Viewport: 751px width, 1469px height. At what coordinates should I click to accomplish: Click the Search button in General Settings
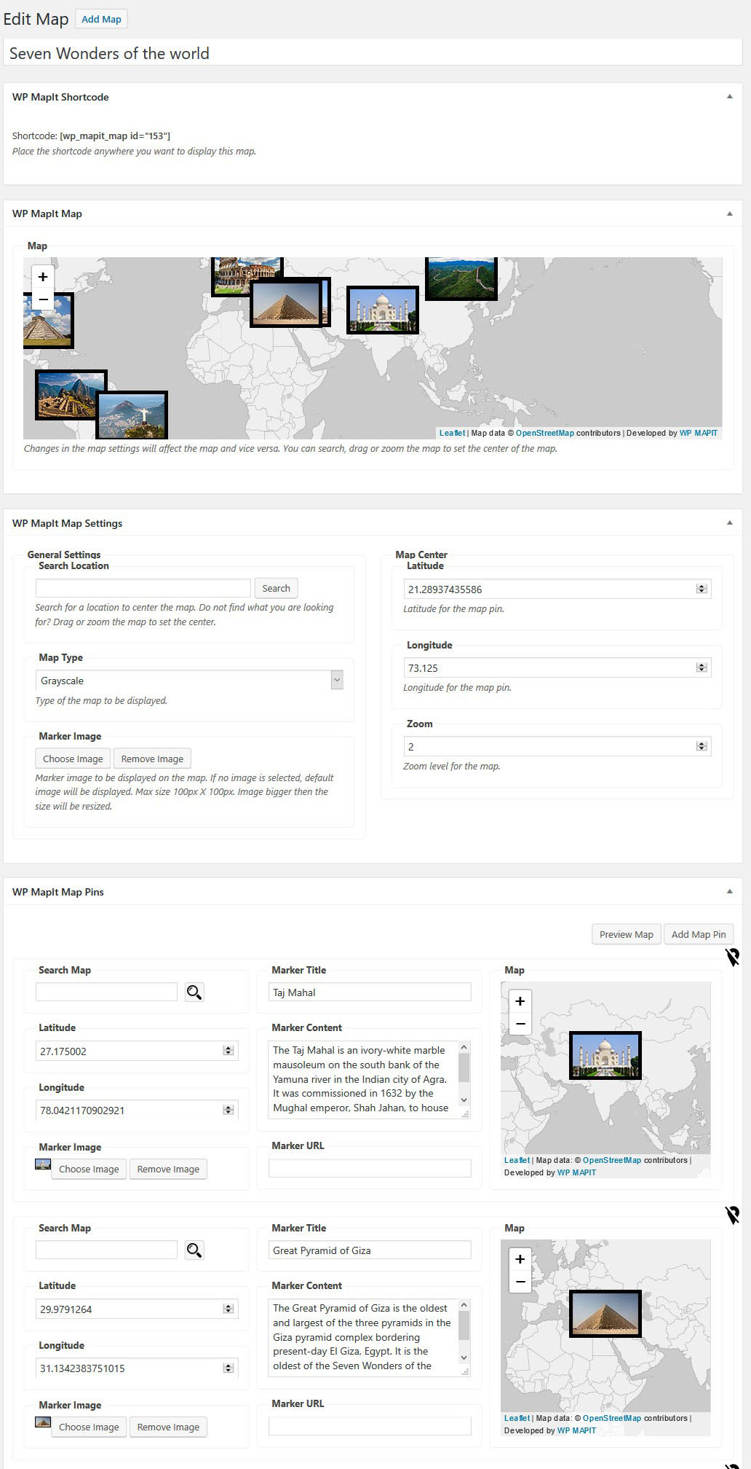(x=276, y=588)
